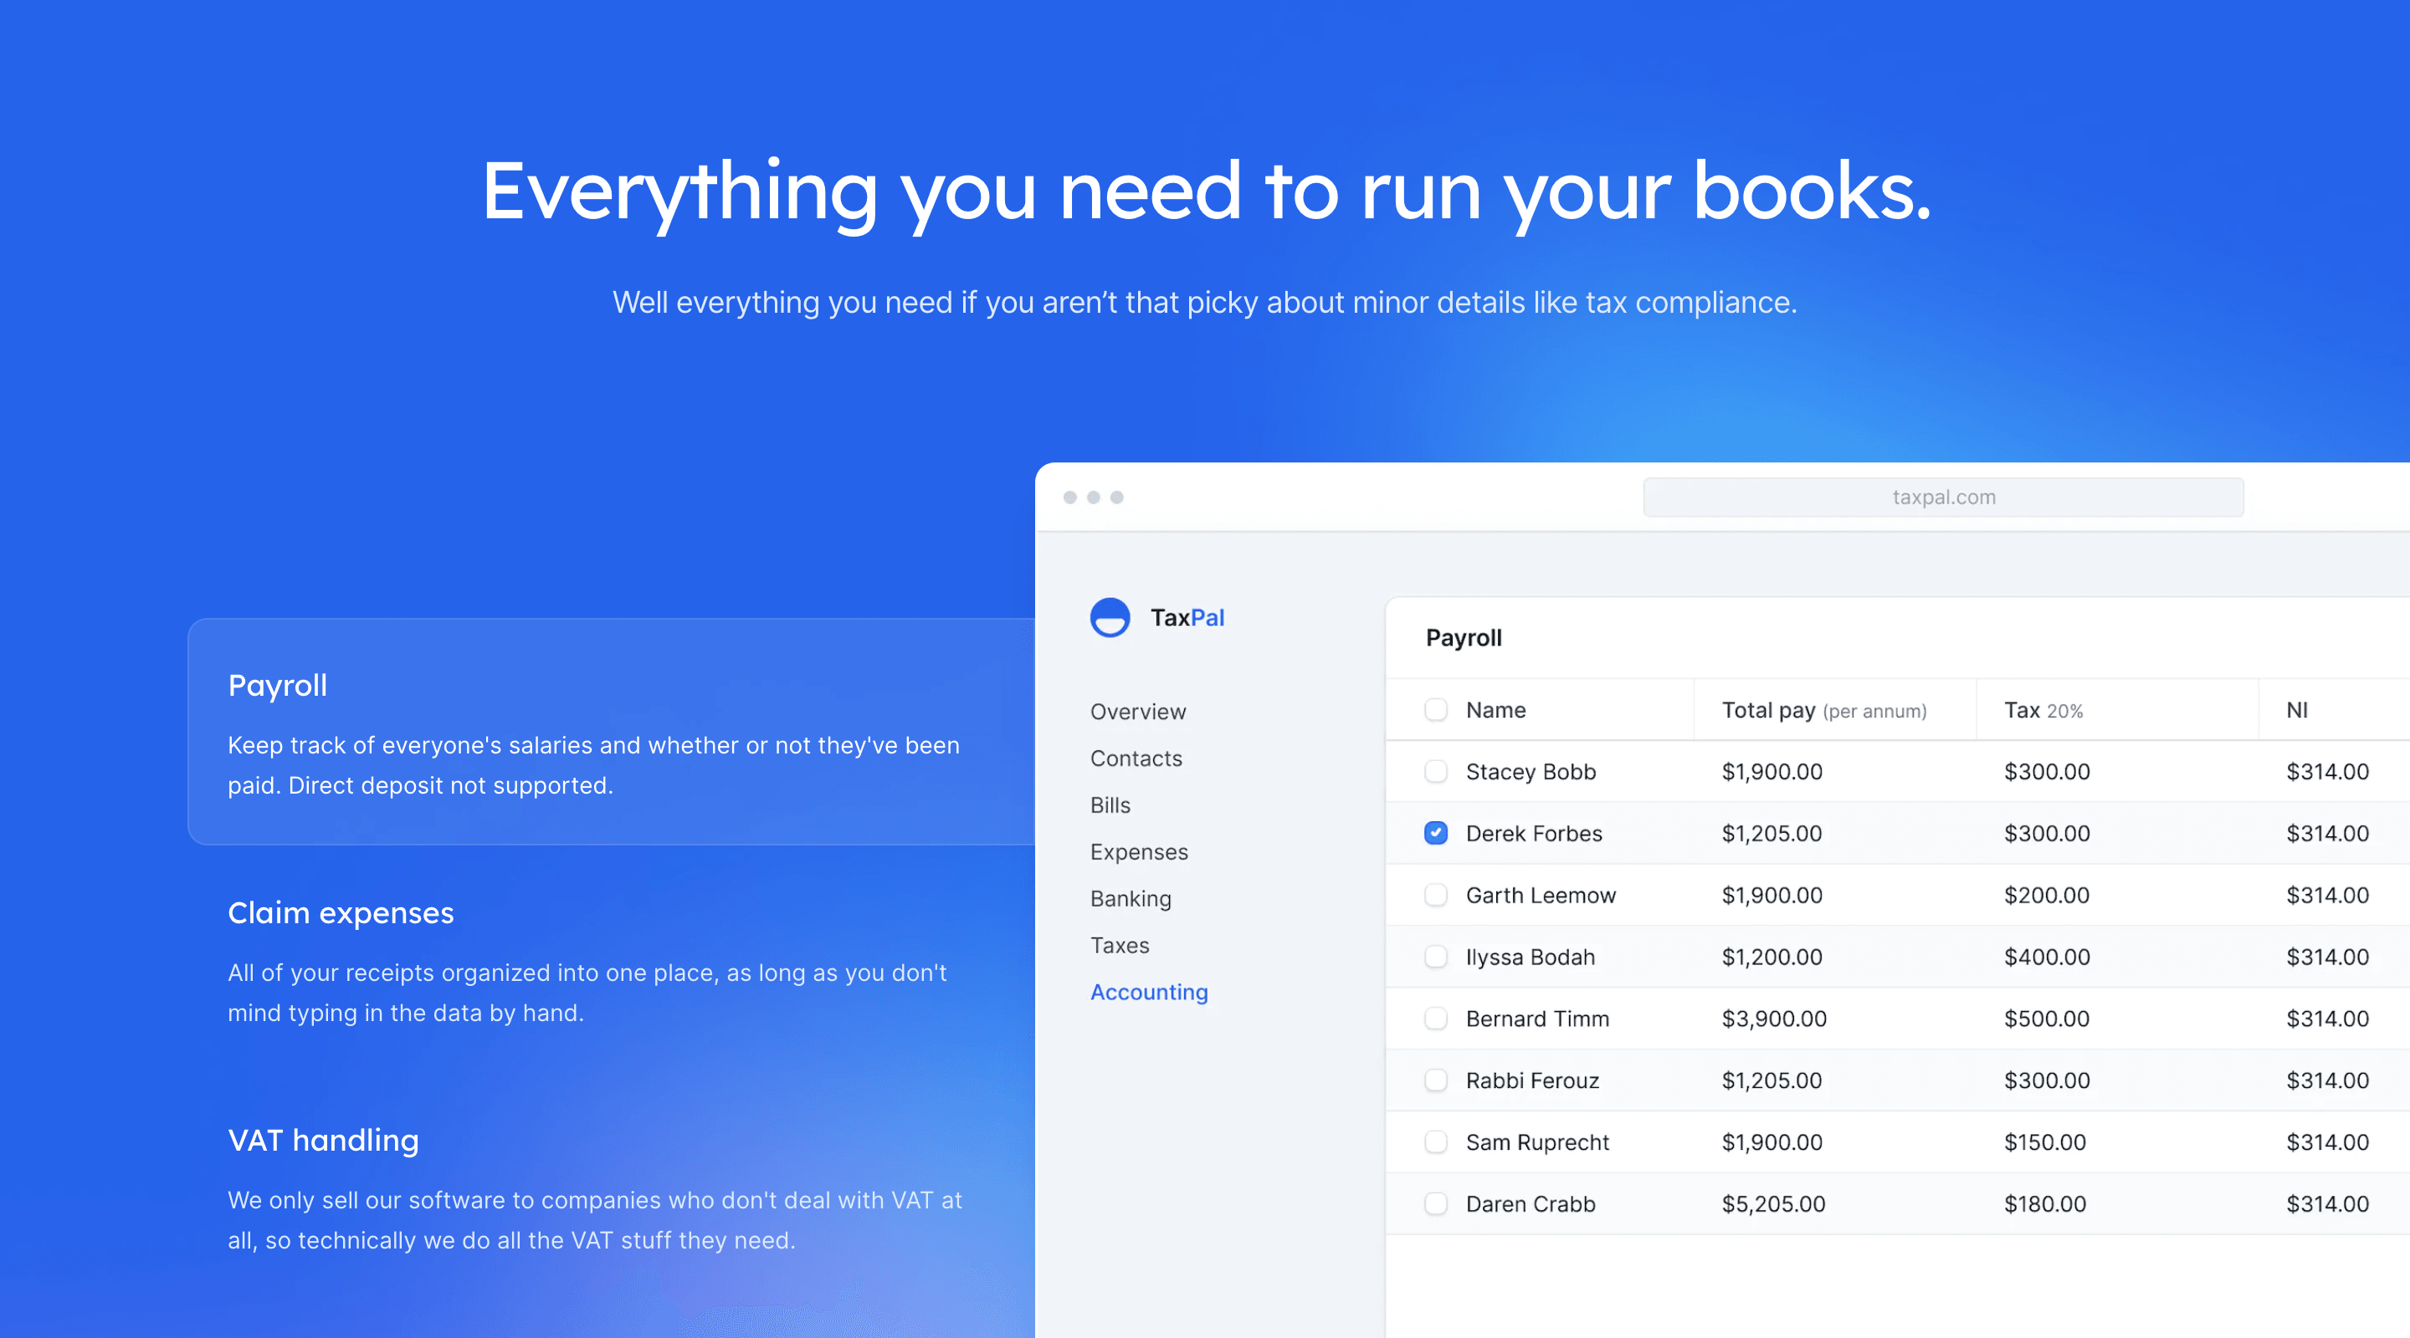The width and height of the screenshot is (2410, 1338).
Task: Click the active Accounting sidebar link
Action: point(1149,992)
